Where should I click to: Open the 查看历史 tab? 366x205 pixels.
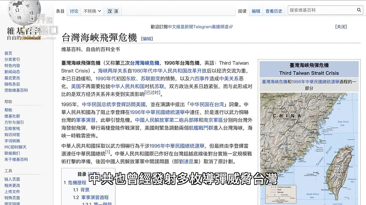click(274, 11)
